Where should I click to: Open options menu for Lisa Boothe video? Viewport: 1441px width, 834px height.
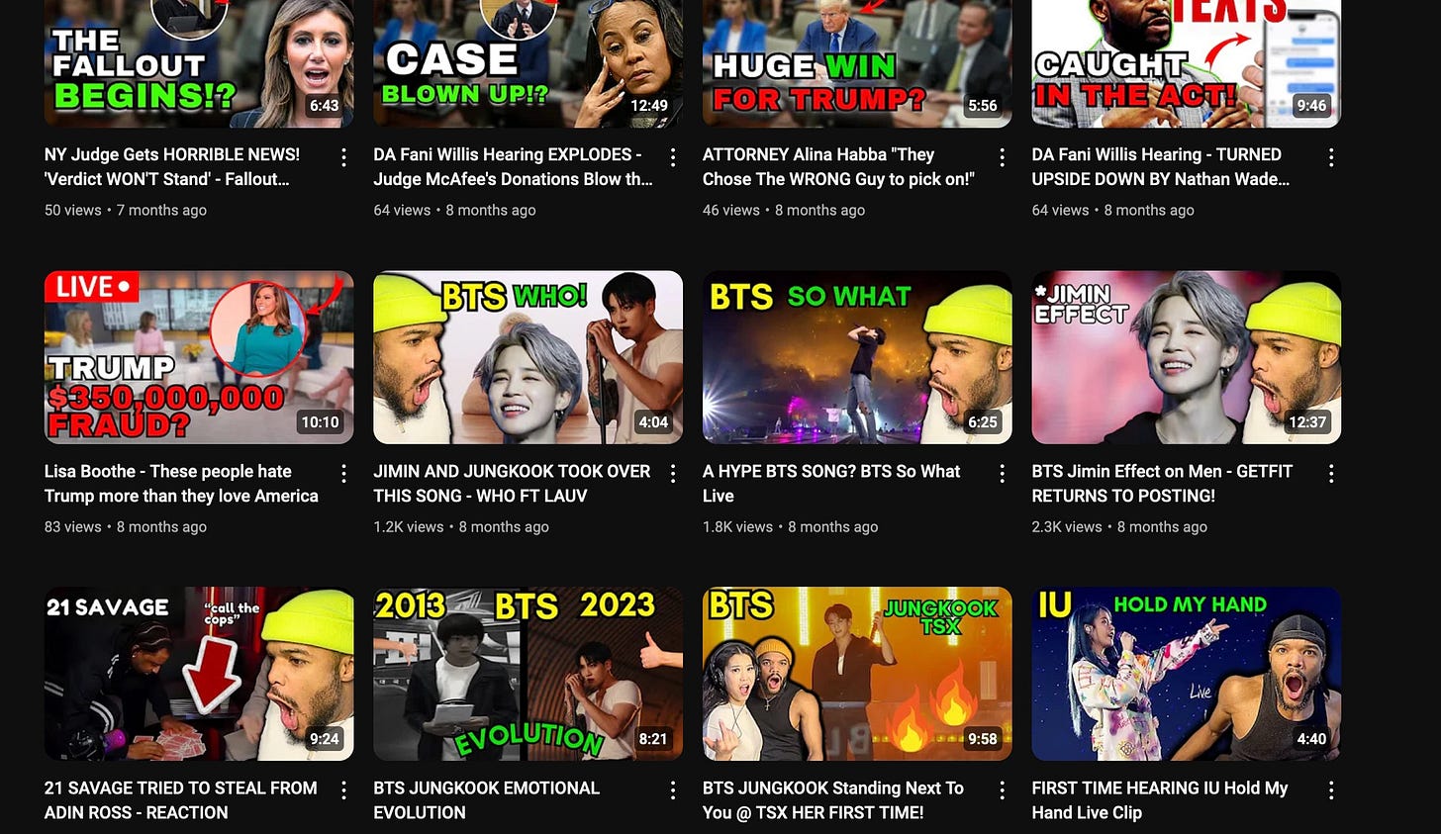pyautogui.click(x=343, y=474)
